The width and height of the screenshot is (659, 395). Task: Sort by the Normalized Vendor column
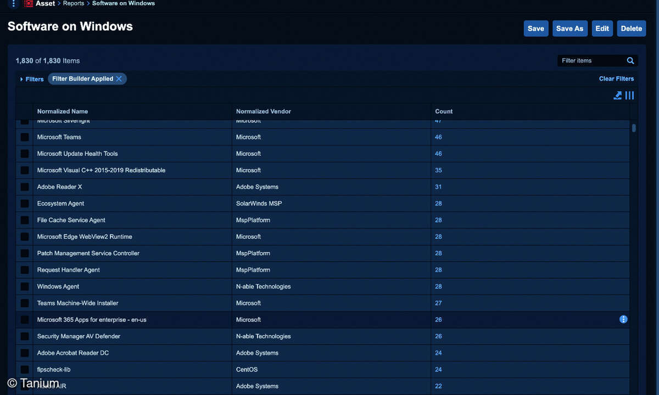click(264, 111)
